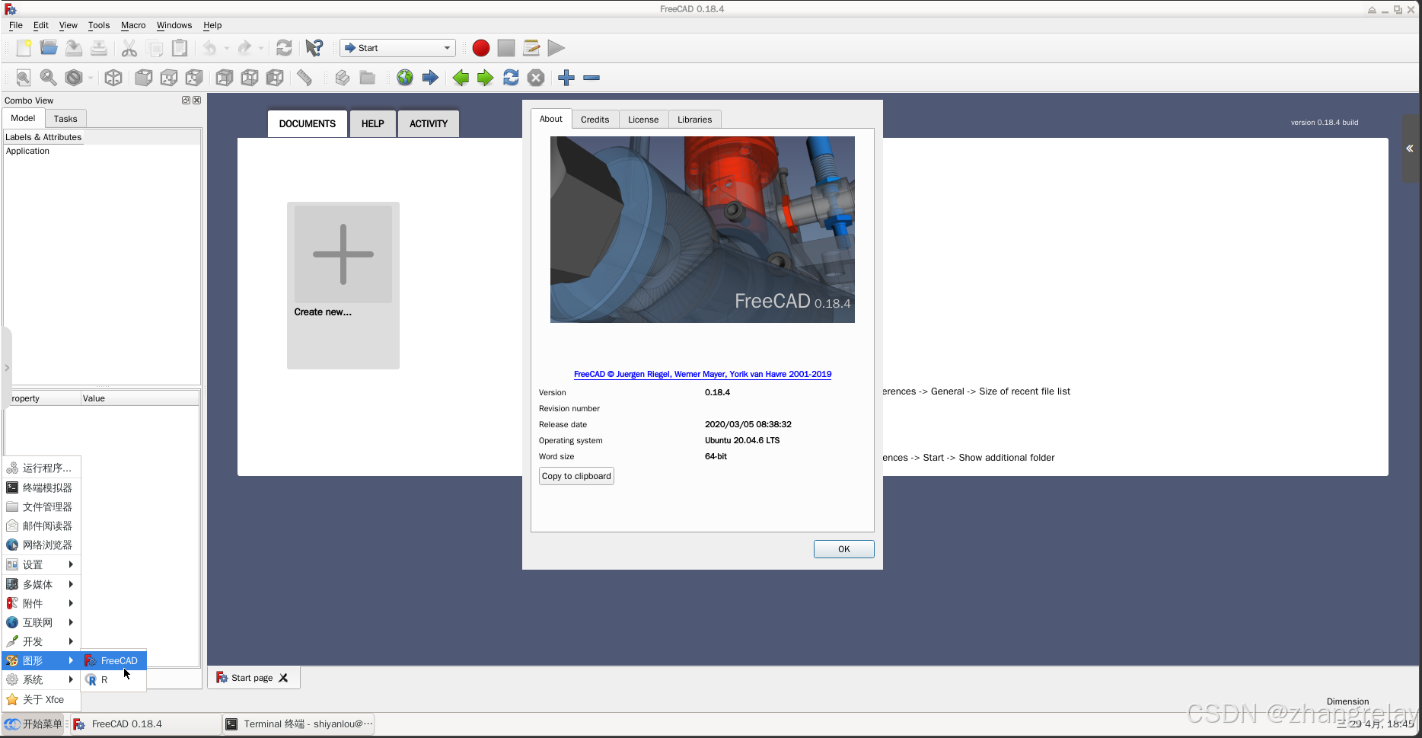Stop page loading gray X icon
This screenshot has height=738, width=1422.
coord(536,78)
